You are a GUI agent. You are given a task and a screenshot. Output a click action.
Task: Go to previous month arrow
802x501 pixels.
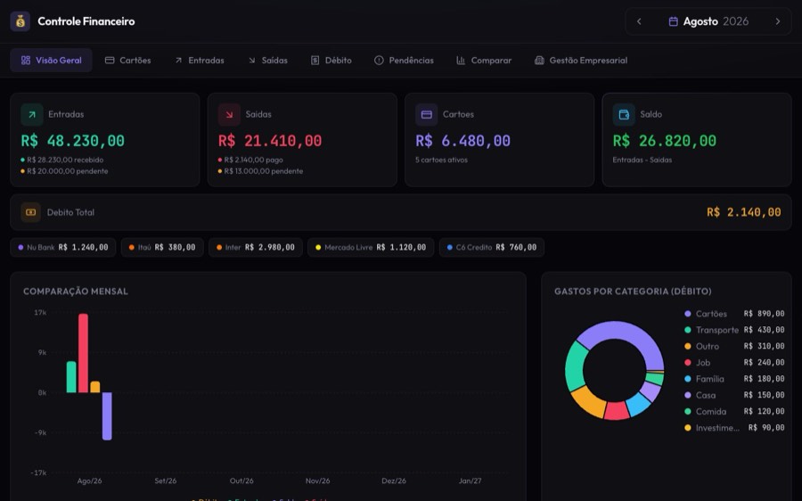pos(639,21)
